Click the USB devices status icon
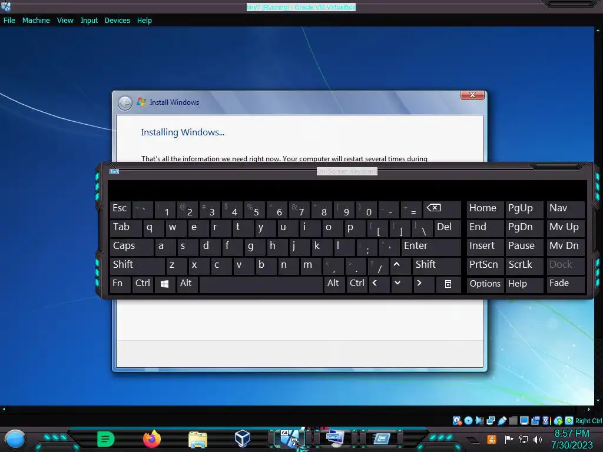 (502, 421)
